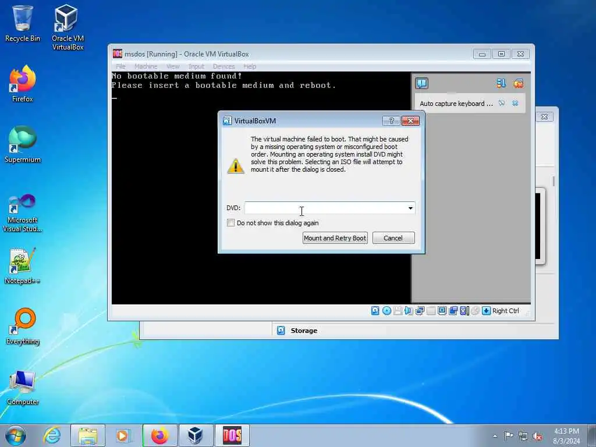
Task: Open the Help menu
Action: pos(250,66)
